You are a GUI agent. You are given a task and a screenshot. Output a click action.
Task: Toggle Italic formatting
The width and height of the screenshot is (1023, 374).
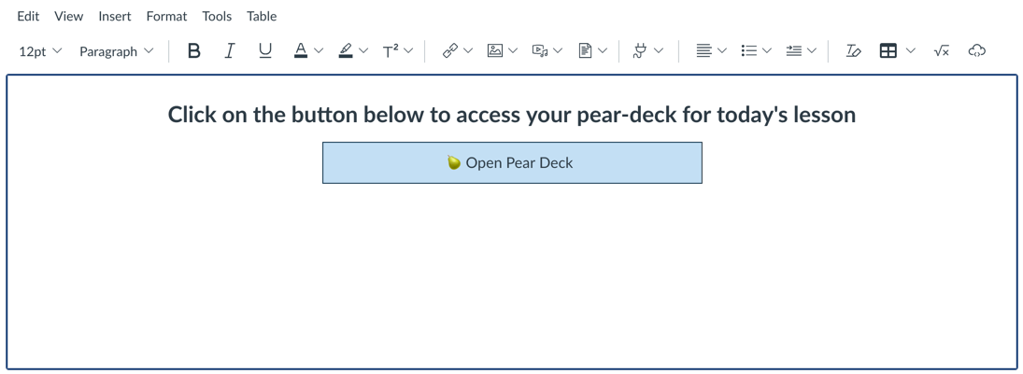click(229, 50)
